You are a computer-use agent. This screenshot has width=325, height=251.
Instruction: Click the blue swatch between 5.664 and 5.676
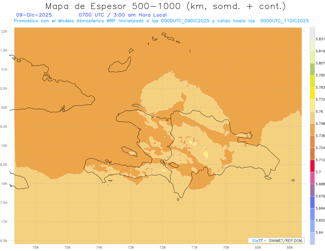point(312,202)
